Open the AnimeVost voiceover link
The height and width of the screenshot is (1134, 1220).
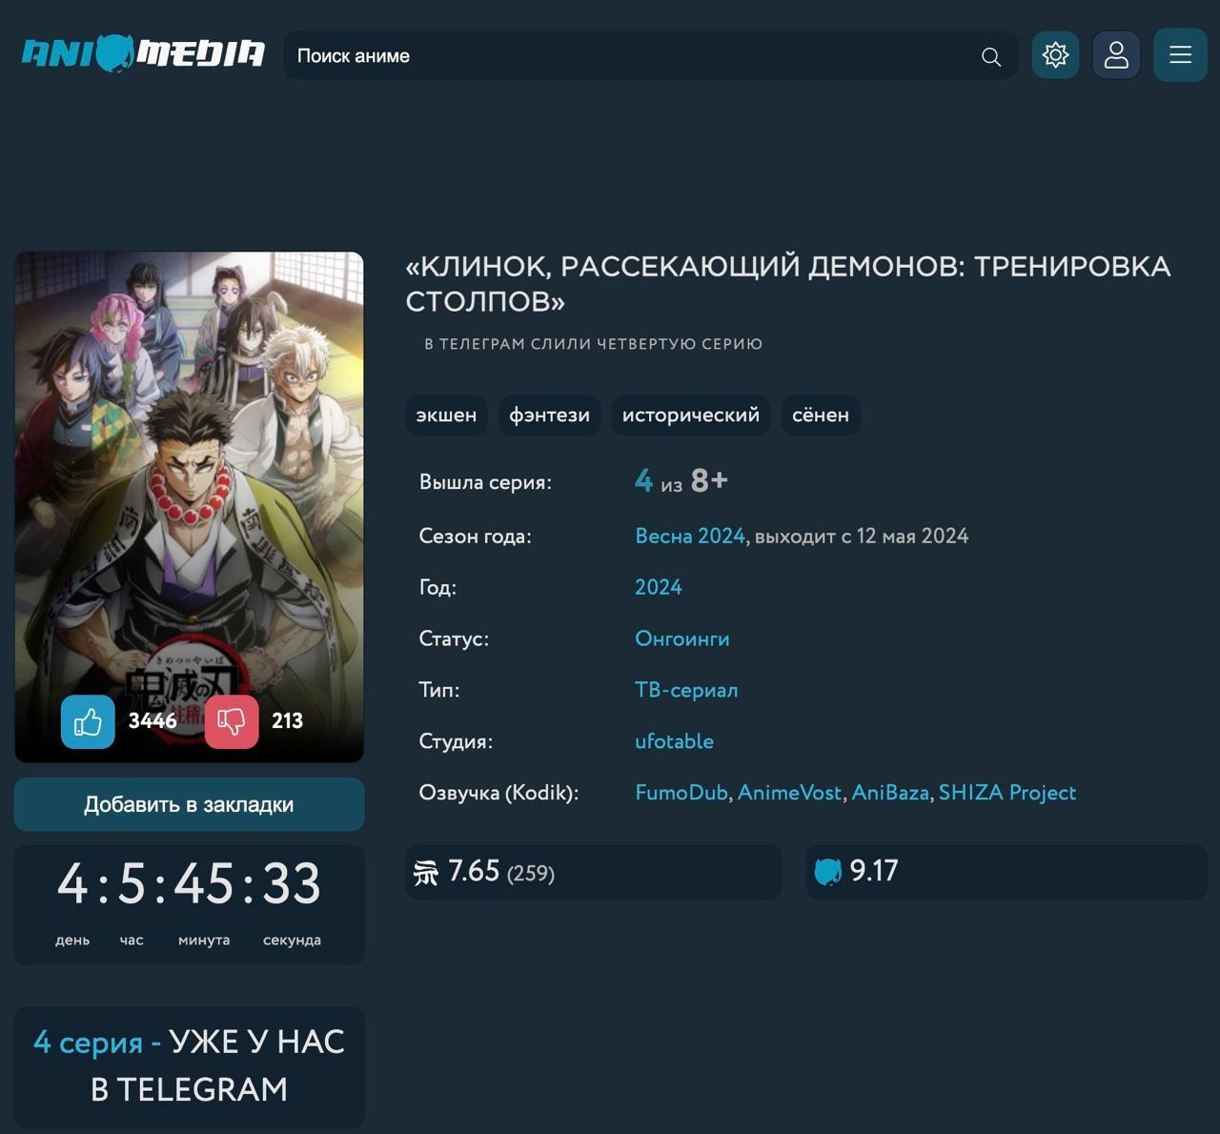789,793
